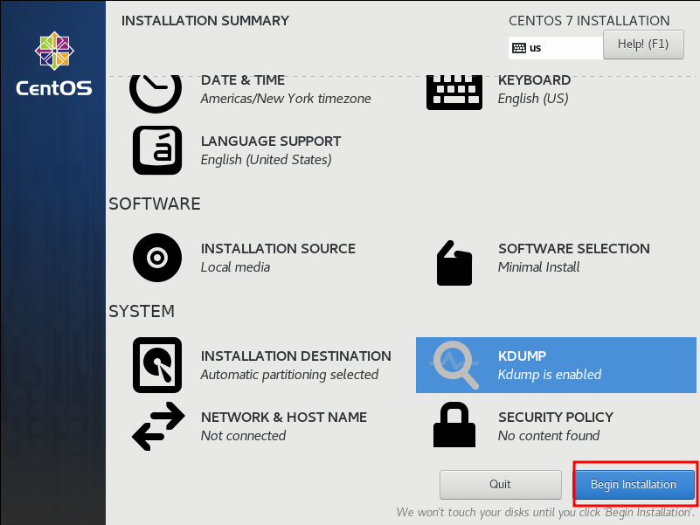
Task: Click the Kdump magnifier icon
Action: tap(455, 365)
